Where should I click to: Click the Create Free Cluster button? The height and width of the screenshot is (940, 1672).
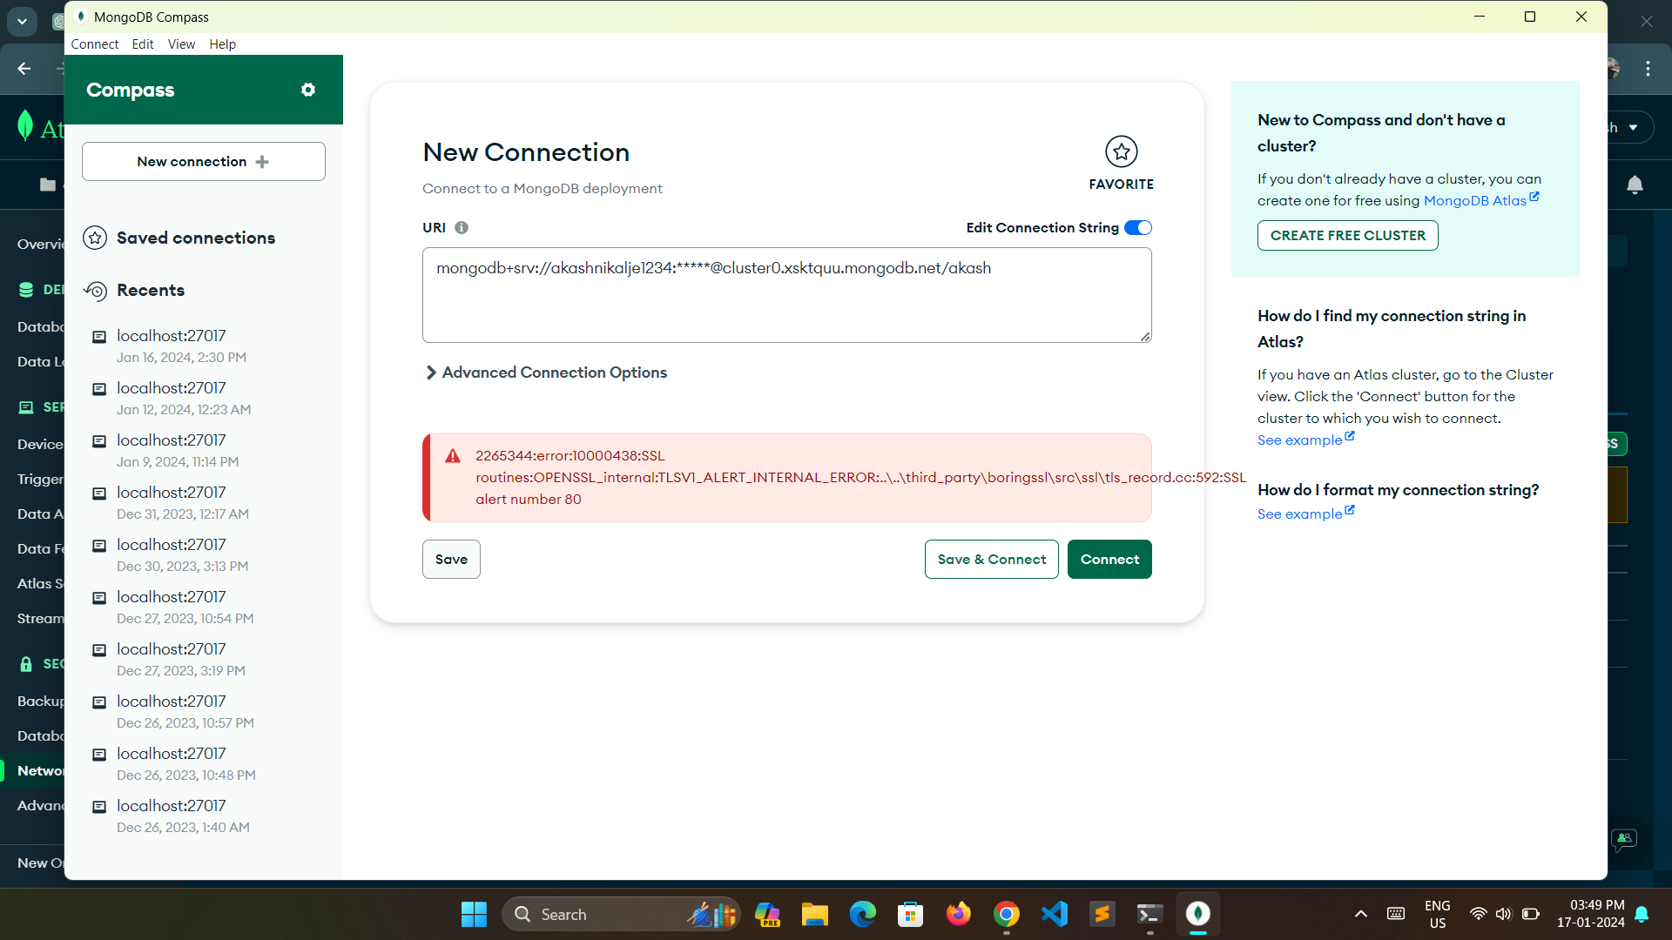(x=1347, y=235)
